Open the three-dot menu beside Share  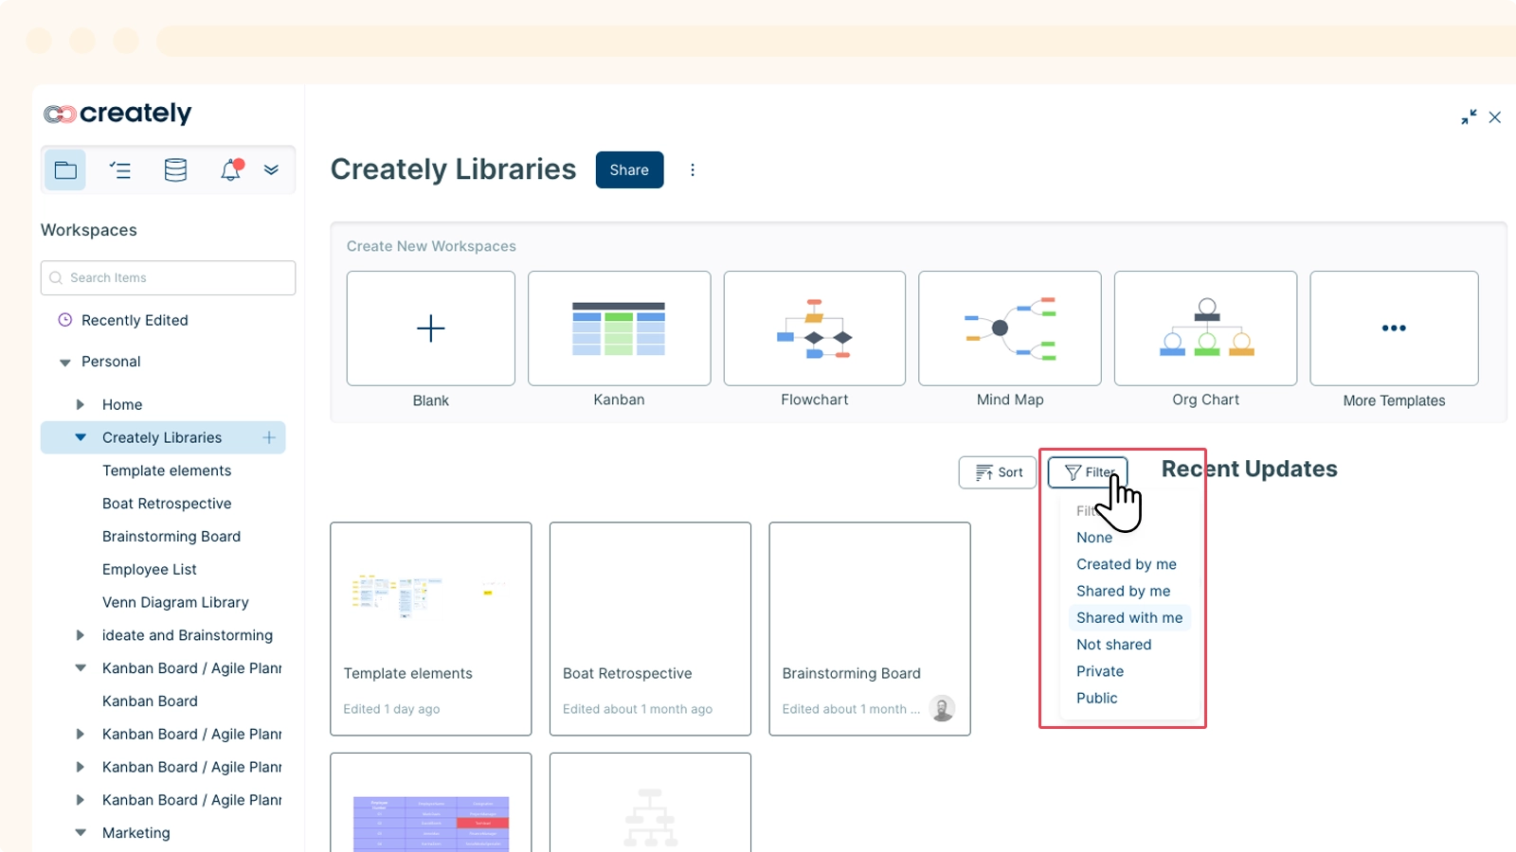coord(693,170)
